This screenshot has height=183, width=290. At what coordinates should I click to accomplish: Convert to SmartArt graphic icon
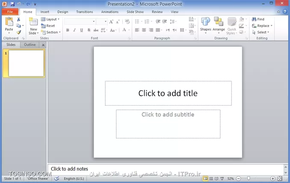pos(192,32)
